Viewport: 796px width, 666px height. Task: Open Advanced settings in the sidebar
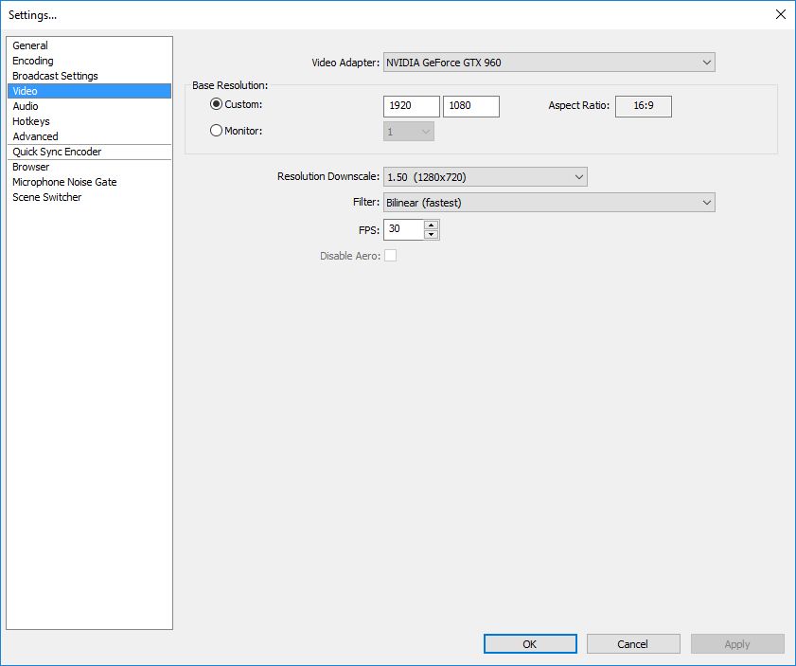point(35,136)
